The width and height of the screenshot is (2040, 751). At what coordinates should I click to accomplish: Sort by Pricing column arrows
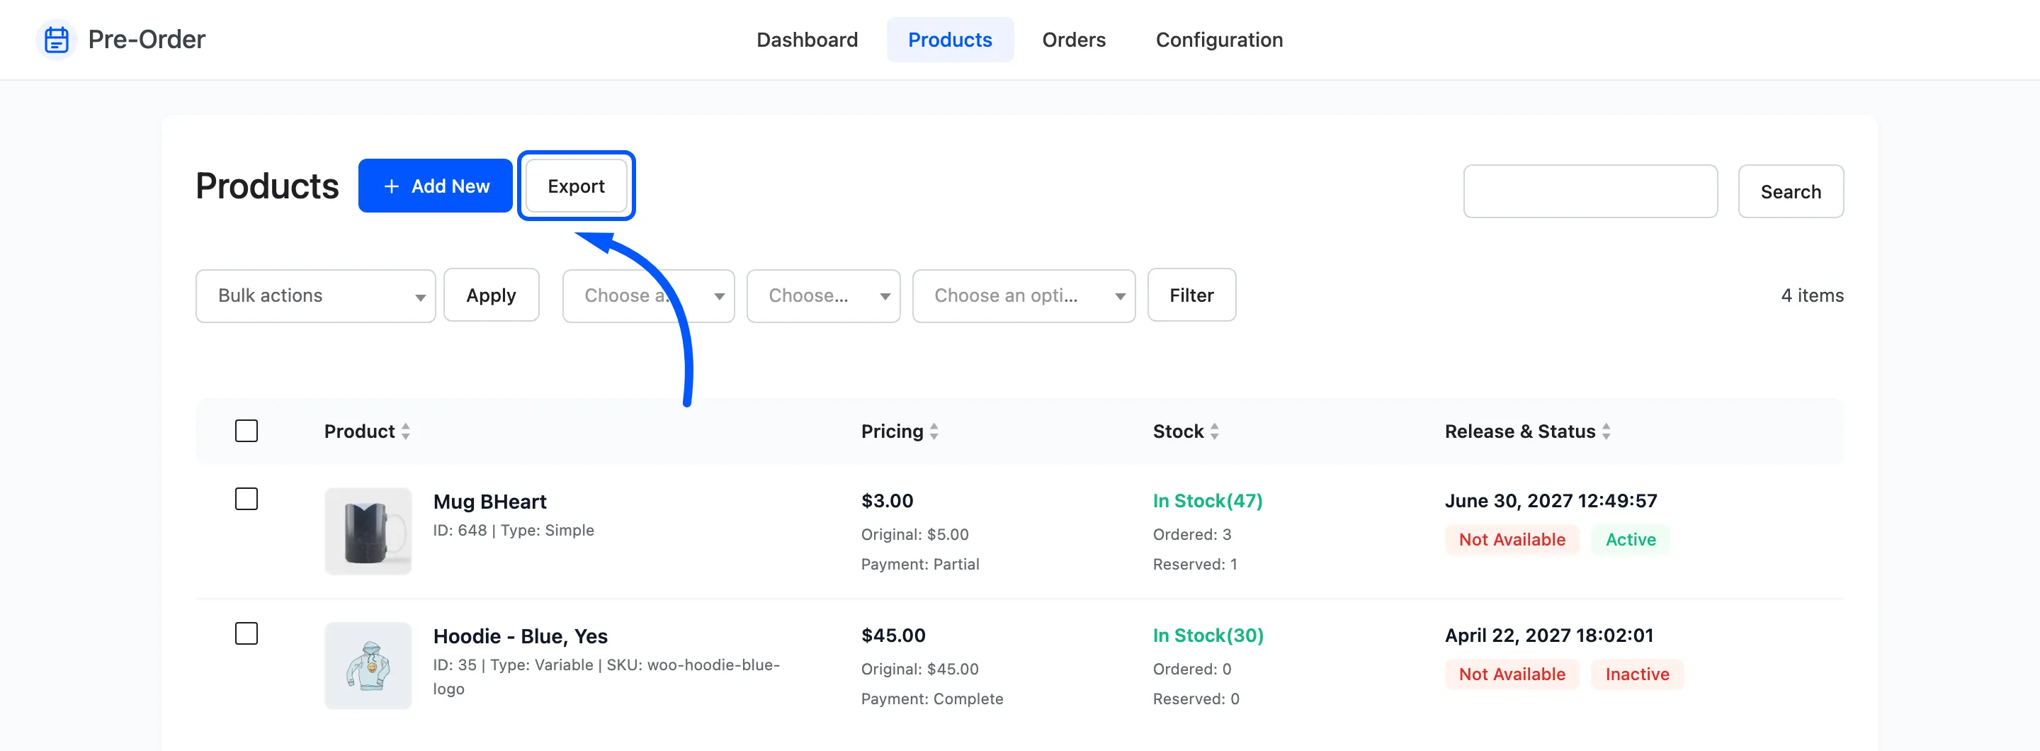(x=934, y=431)
